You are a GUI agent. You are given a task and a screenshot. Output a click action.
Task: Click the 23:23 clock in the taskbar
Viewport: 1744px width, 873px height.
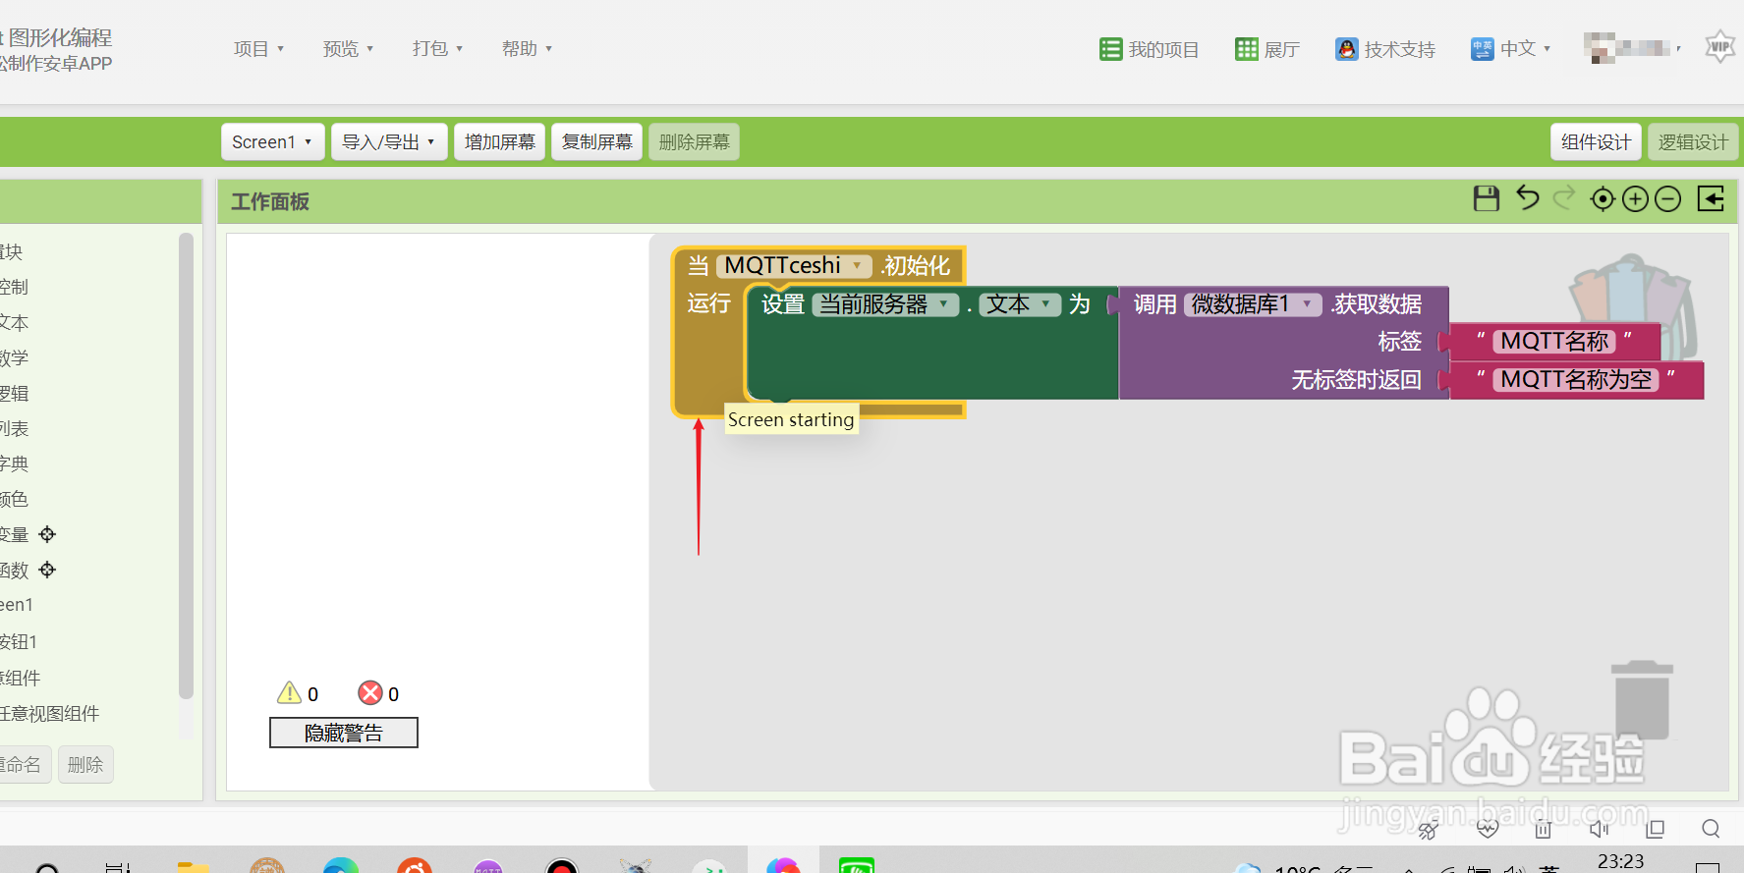click(x=1620, y=861)
